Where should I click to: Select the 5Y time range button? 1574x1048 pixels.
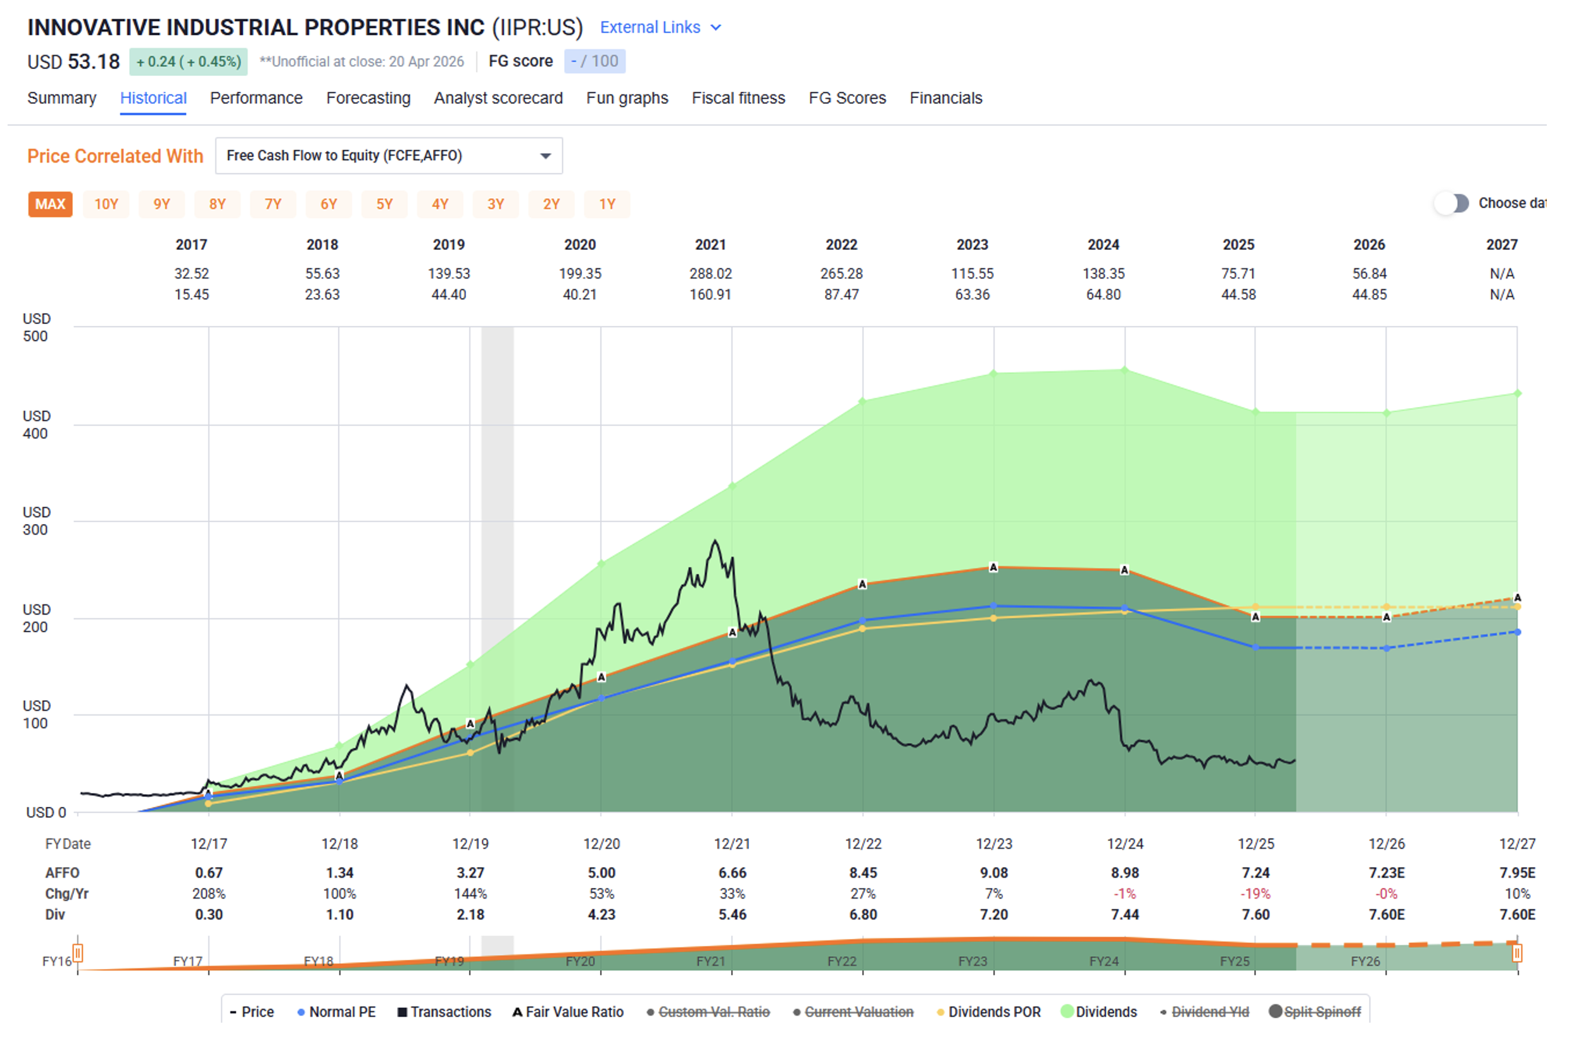coord(384,204)
